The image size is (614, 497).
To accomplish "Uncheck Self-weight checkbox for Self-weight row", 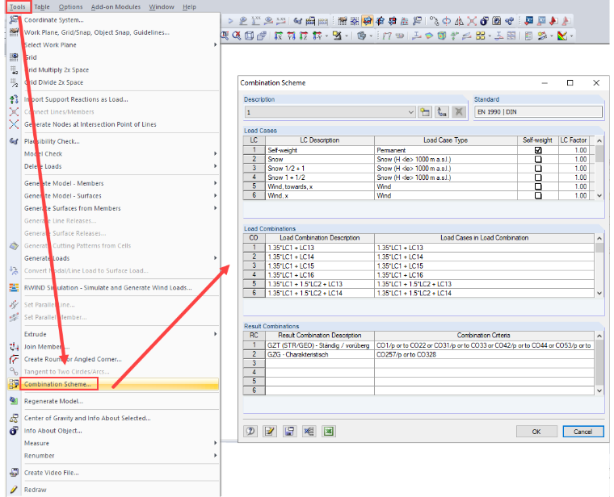I will click(538, 150).
